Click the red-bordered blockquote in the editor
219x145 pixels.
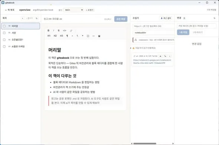pos(85,101)
